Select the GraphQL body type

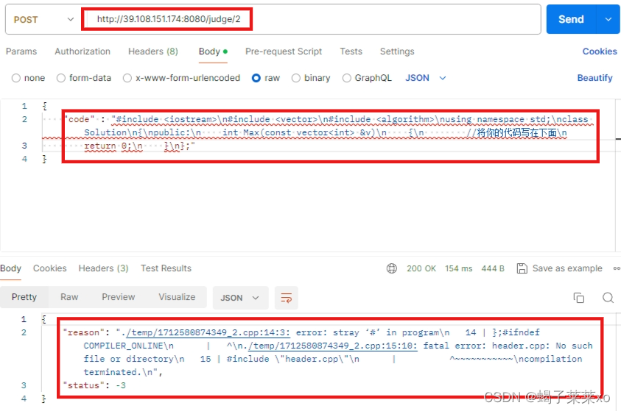click(x=367, y=78)
